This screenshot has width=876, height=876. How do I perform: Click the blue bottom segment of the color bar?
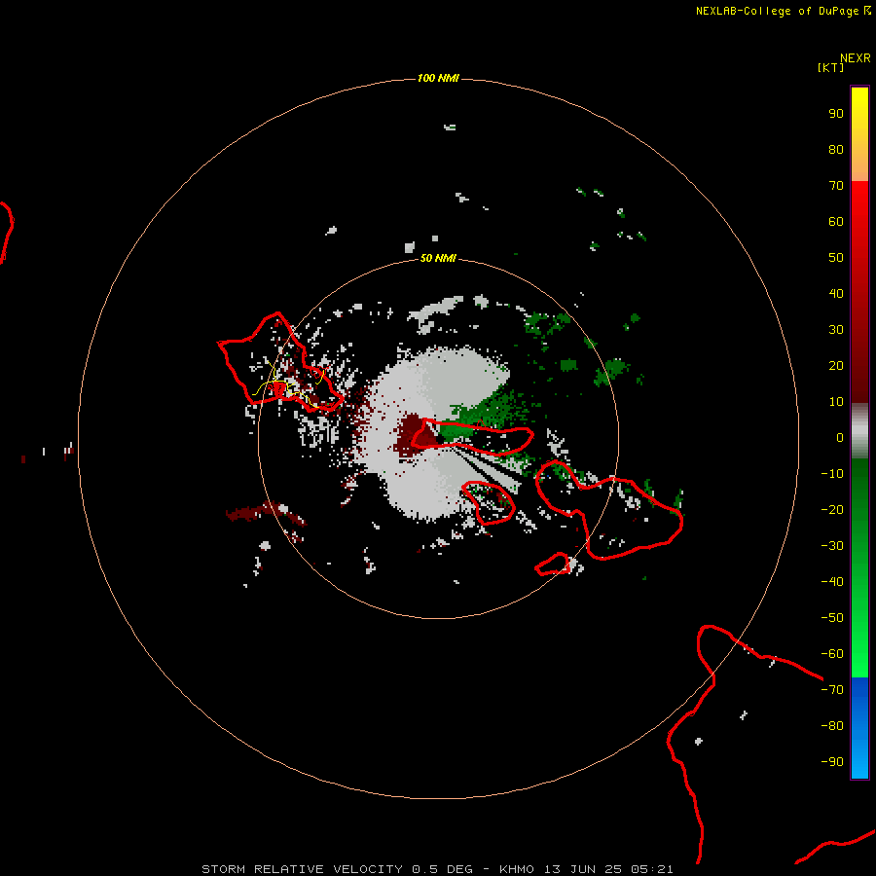tap(859, 728)
